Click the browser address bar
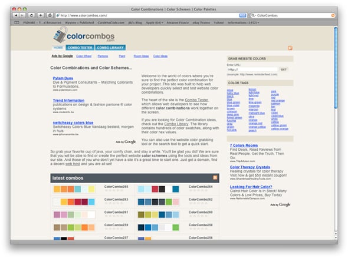The width and height of the screenshot is (348, 258). (x=151, y=15)
